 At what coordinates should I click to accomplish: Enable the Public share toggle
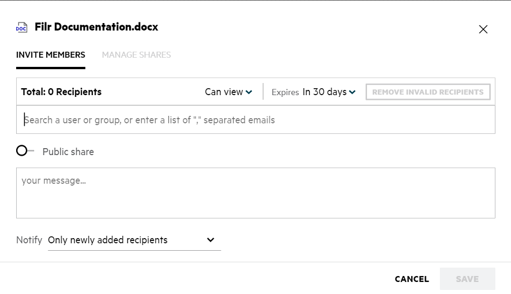23,151
